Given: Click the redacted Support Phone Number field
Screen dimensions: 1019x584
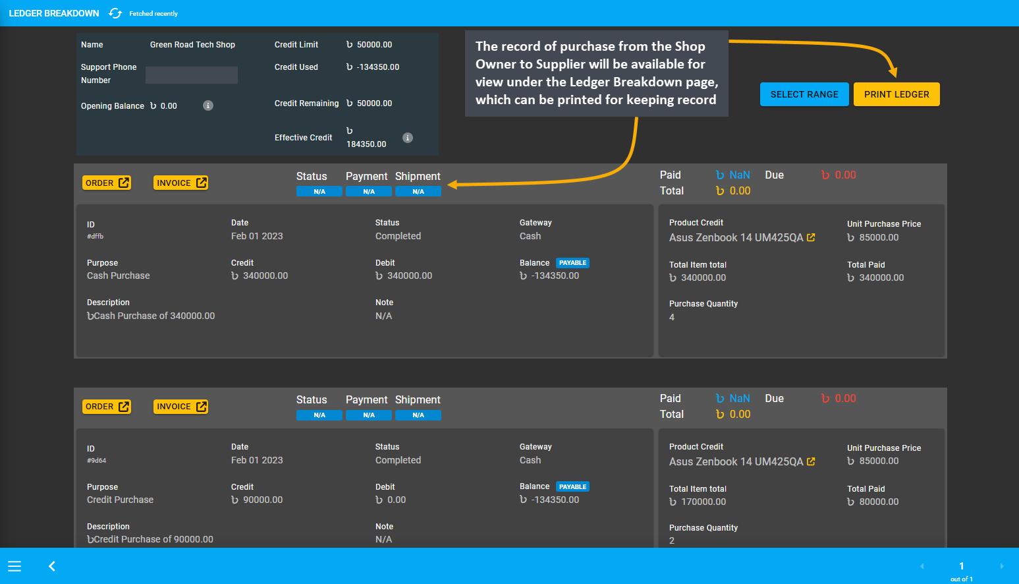Looking at the screenshot, I should pos(192,75).
